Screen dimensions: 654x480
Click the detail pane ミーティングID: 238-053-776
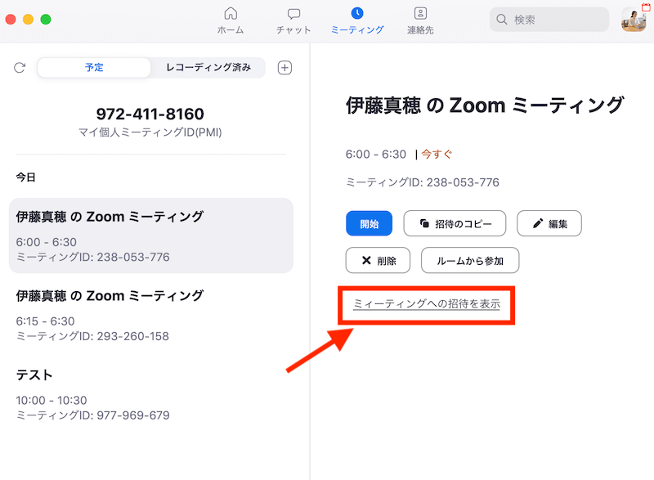(423, 182)
